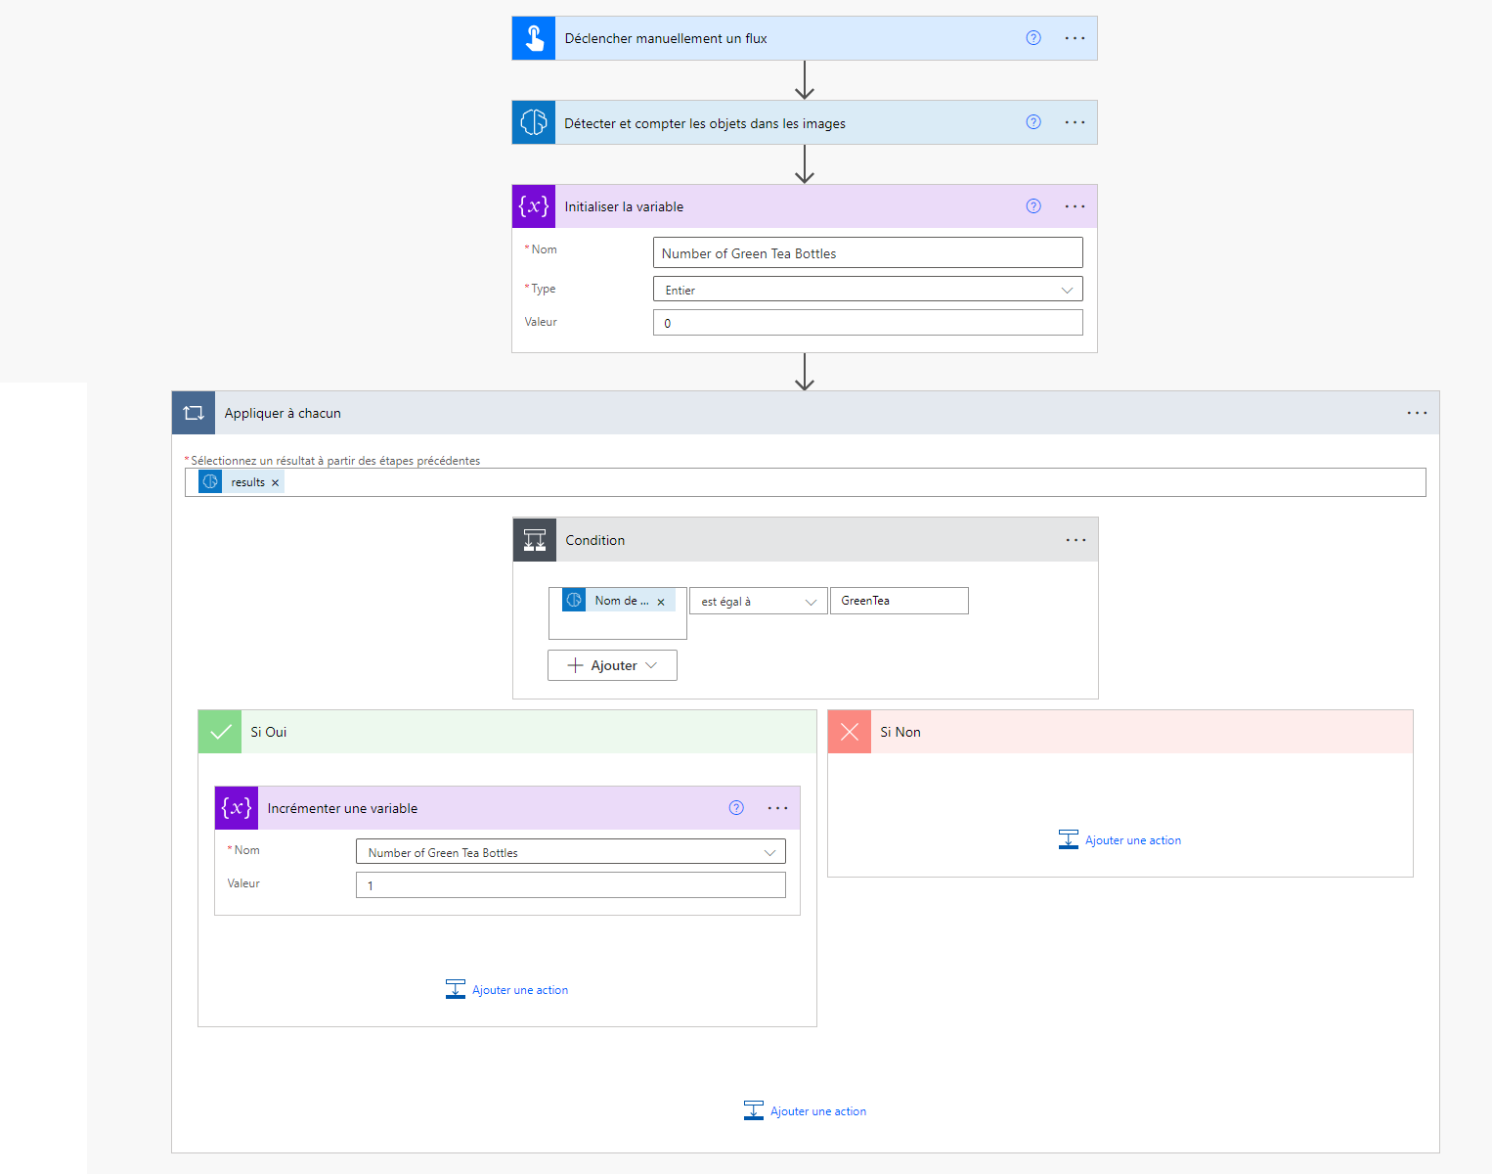Click the add-action icon in Si Oui branch
1492x1174 pixels.
click(x=456, y=989)
